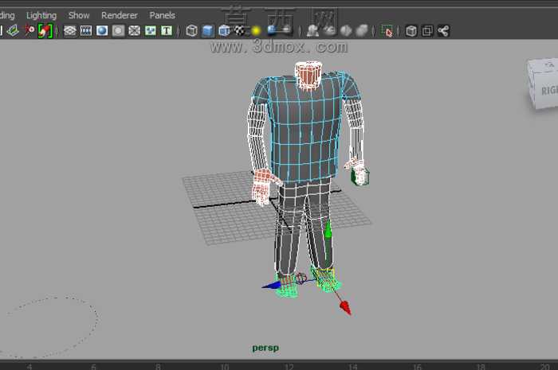Open the Lighting menu
The height and width of the screenshot is (370, 558).
(41, 15)
